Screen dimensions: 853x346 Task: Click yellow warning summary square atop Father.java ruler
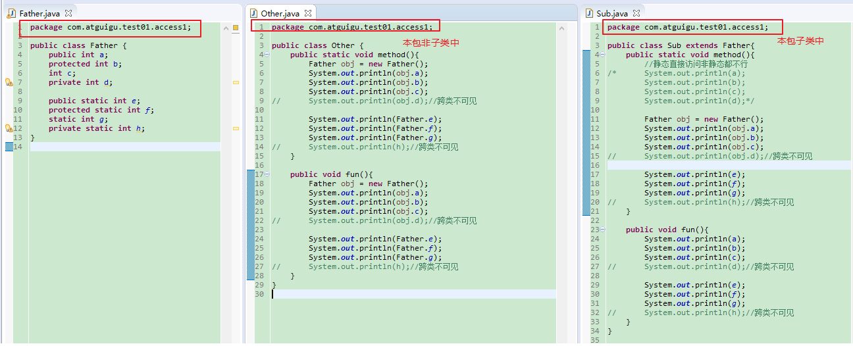click(x=236, y=28)
